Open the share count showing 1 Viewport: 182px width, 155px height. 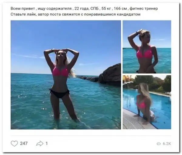[46, 144]
